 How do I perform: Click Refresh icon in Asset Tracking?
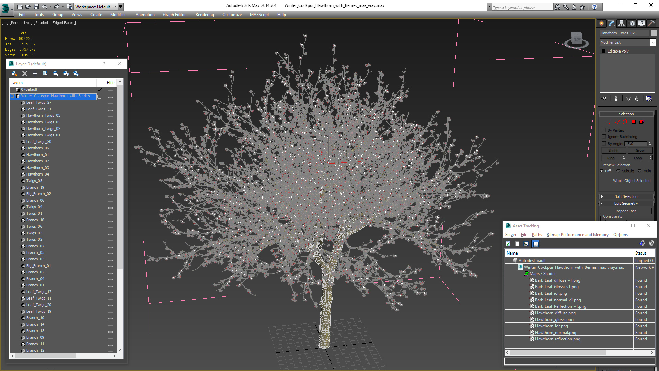click(508, 244)
